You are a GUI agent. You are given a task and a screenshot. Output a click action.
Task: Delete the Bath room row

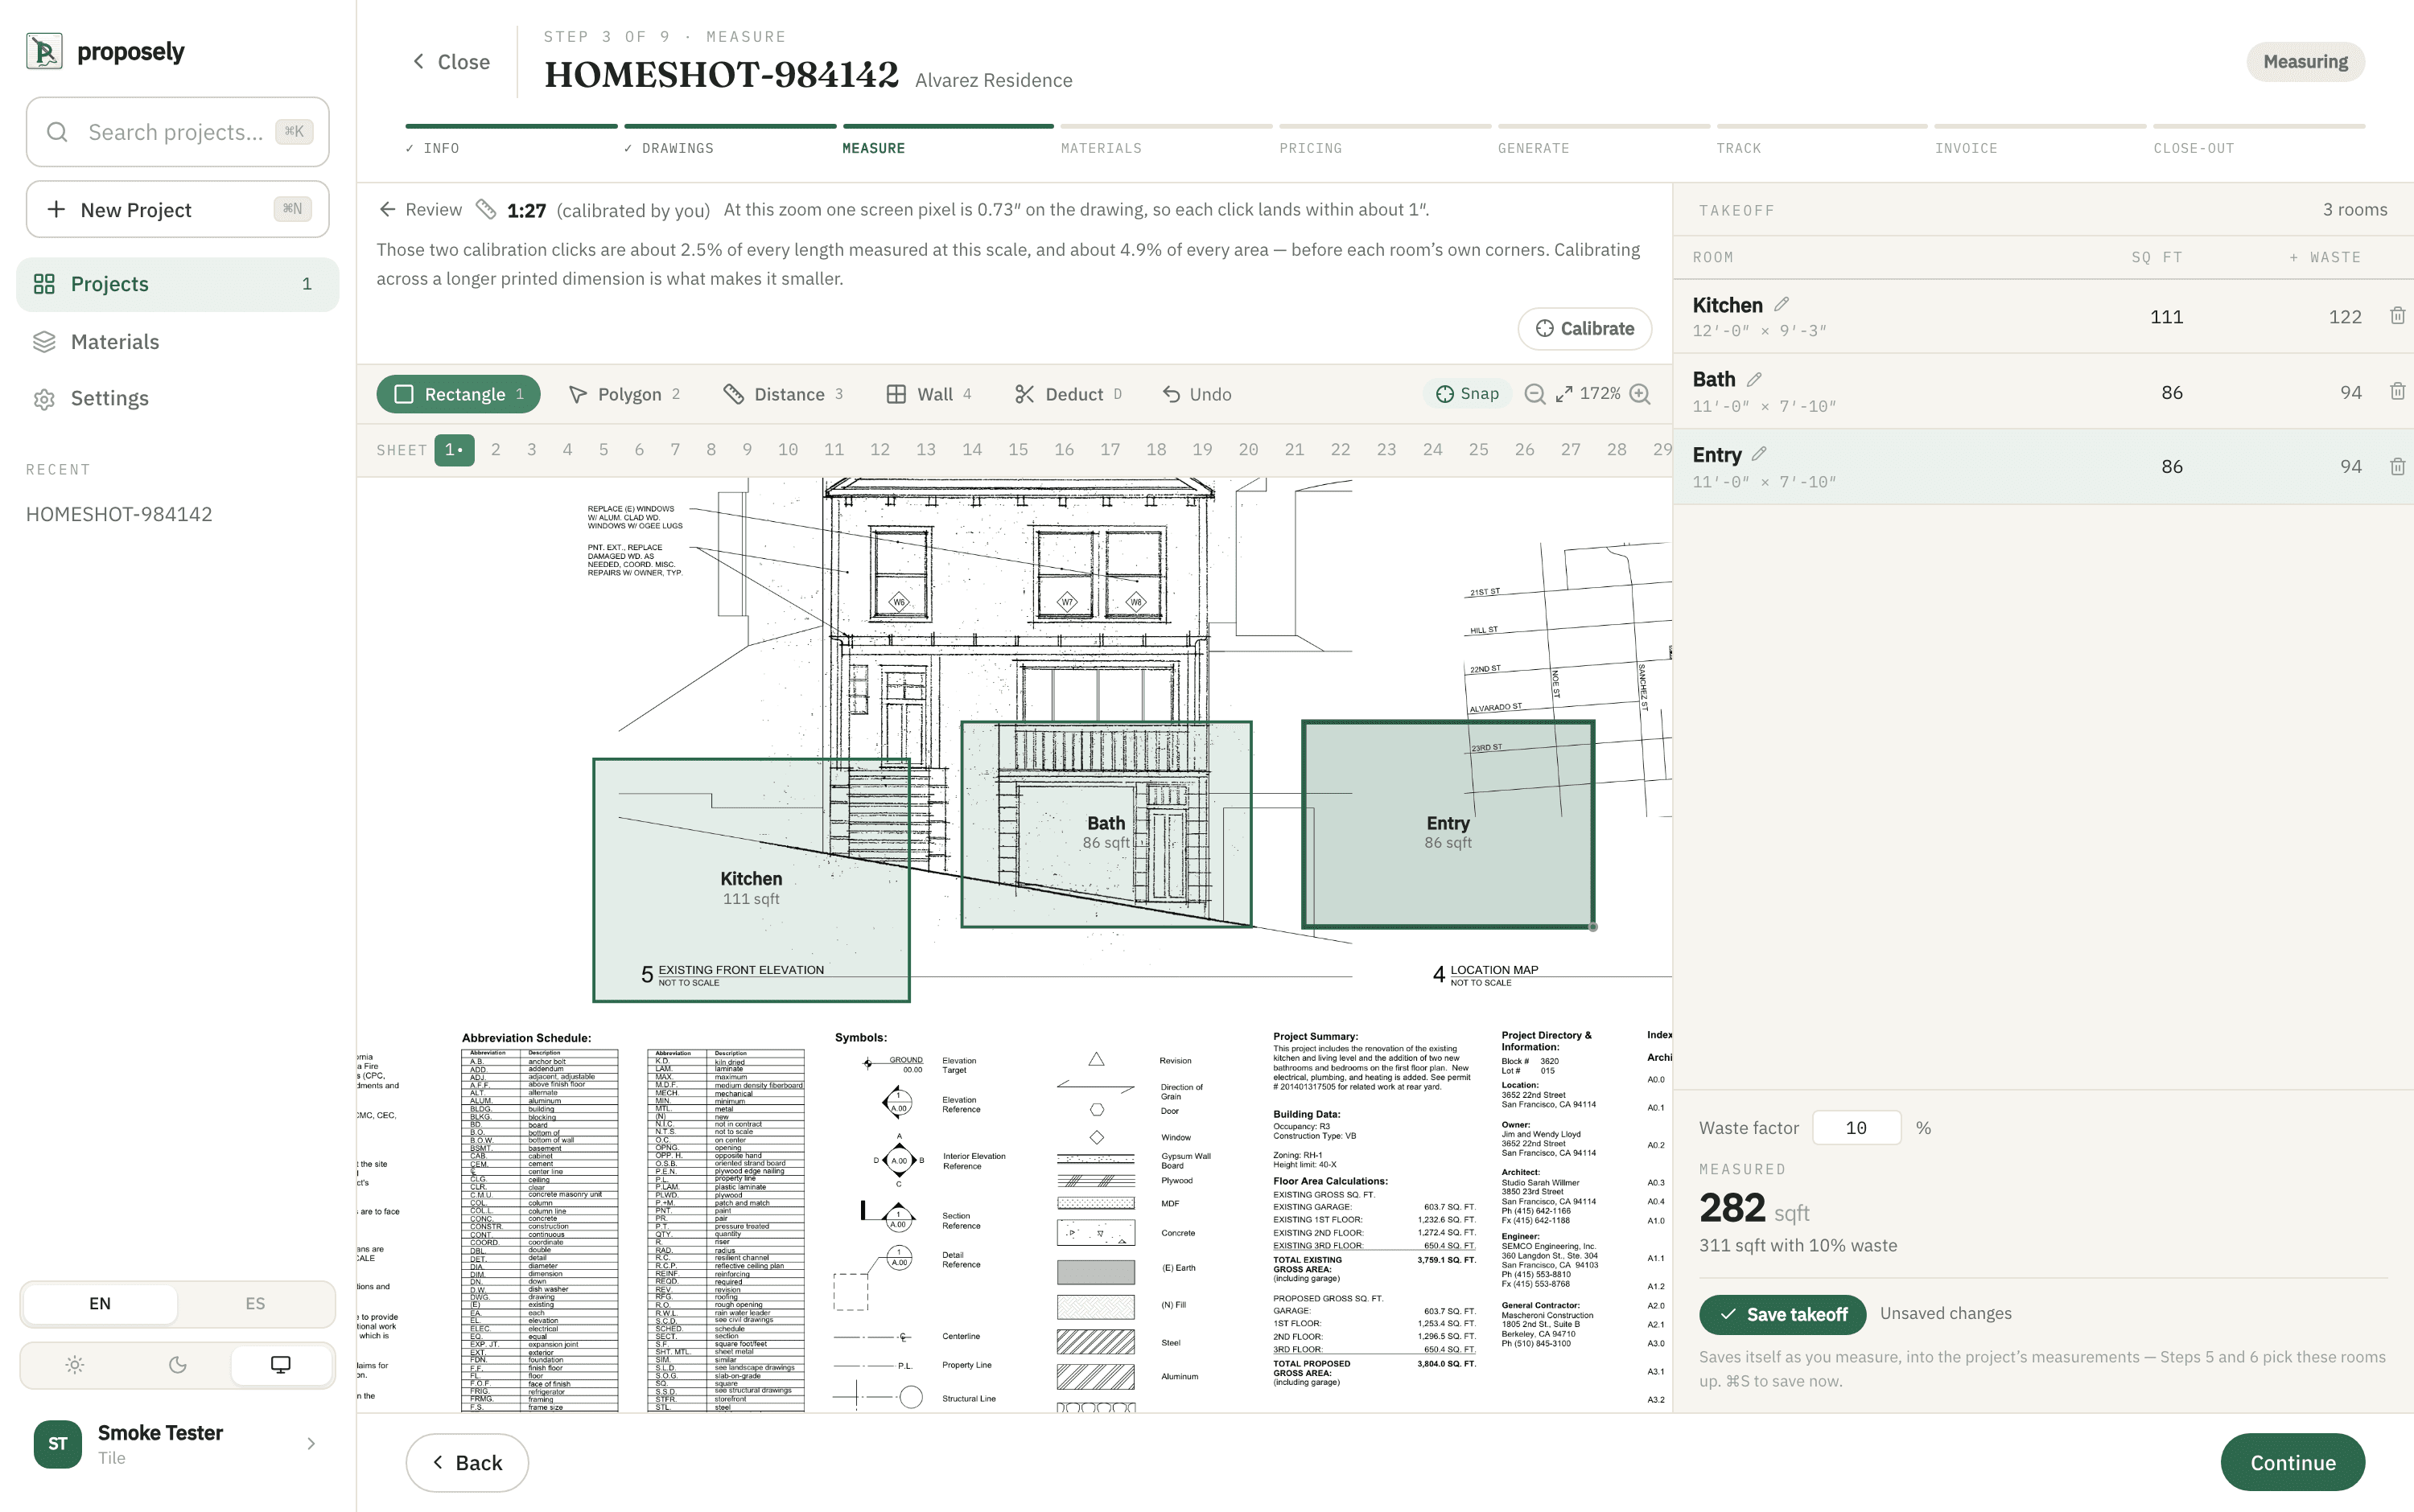click(x=2397, y=391)
